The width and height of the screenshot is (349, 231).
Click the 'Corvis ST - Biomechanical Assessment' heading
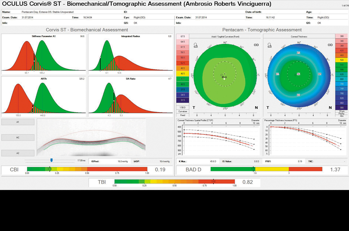(x=87, y=30)
